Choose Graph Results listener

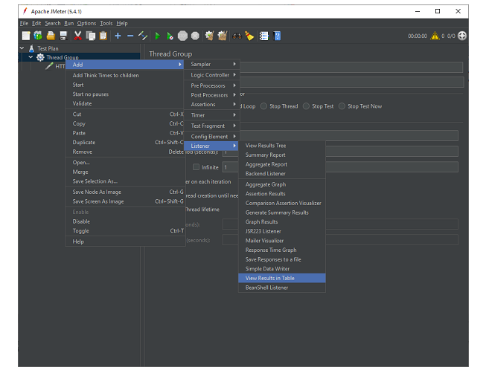click(x=282, y=222)
